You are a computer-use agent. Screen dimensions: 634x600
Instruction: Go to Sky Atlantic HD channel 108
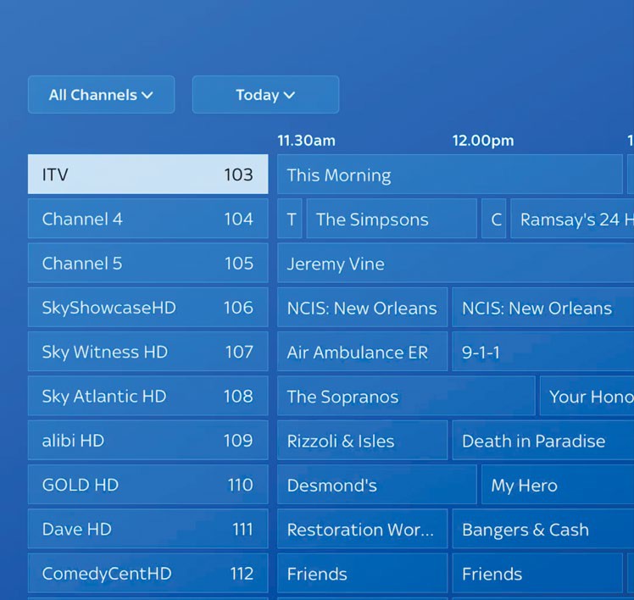[147, 396]
